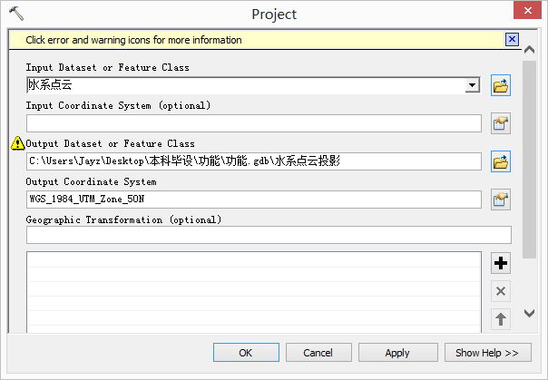Click the warning icon beside Output Dataset
The height and width of the screenshot is (380, 548).
pos(17,143)
